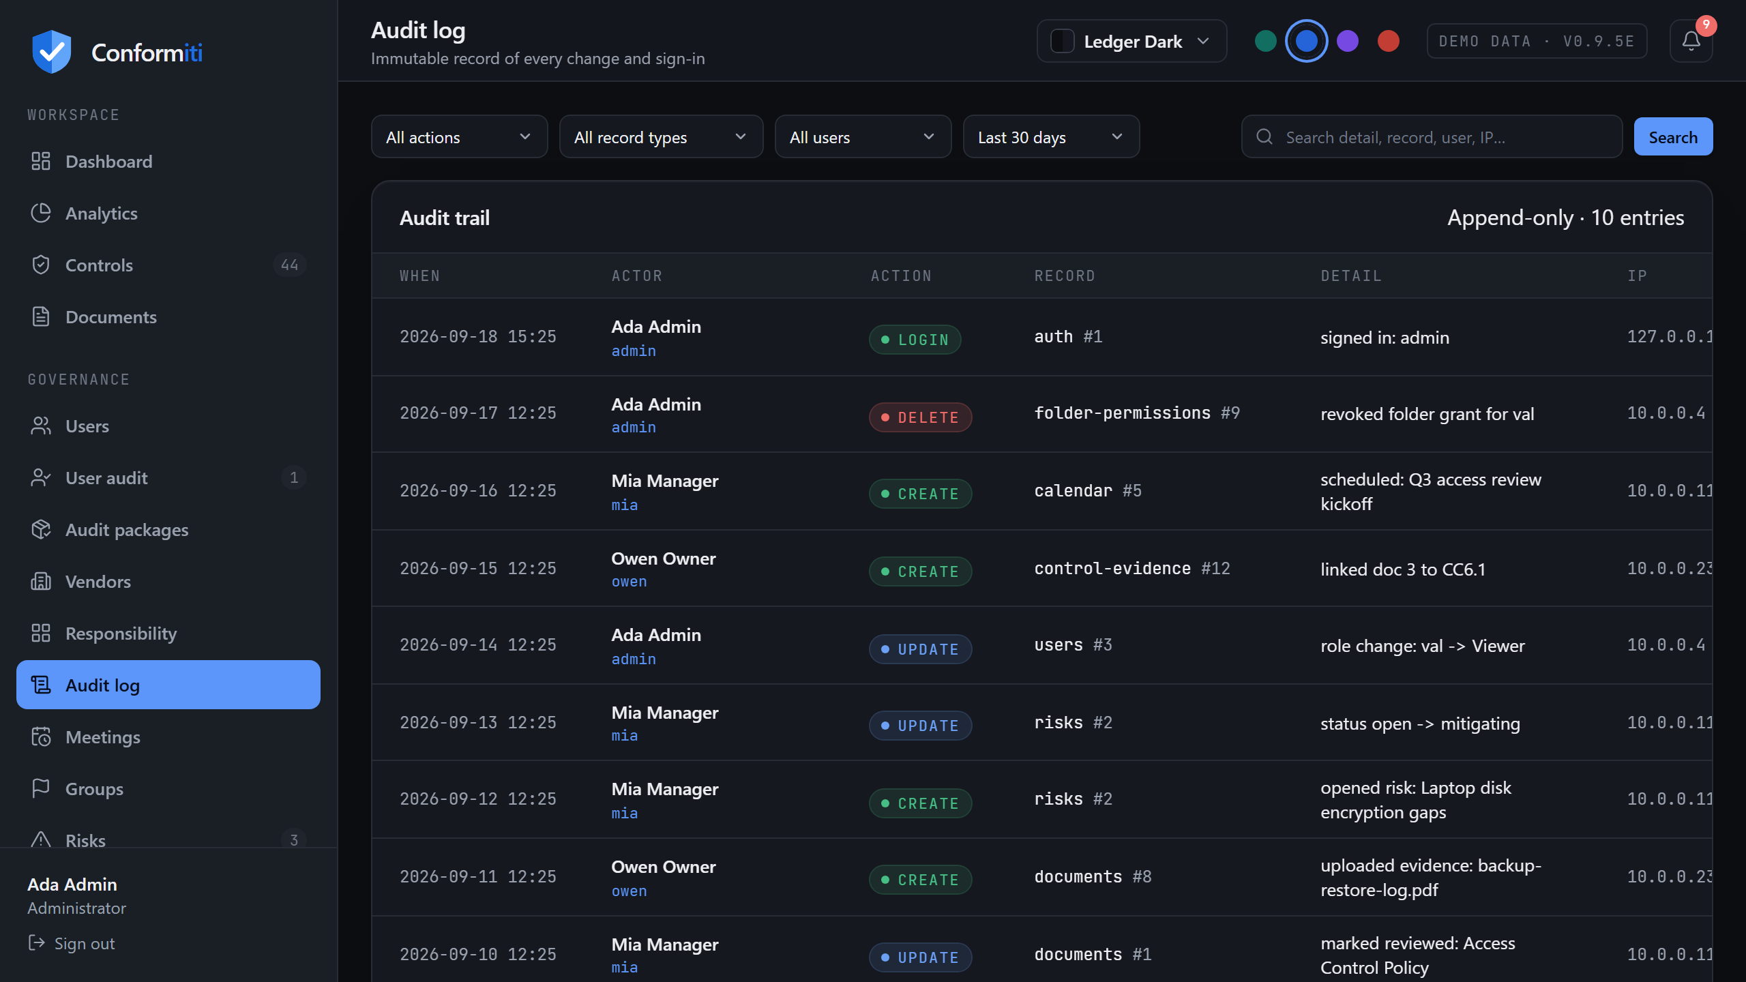Click the Controls count badge 44
1746x982 pixels.
289,265
